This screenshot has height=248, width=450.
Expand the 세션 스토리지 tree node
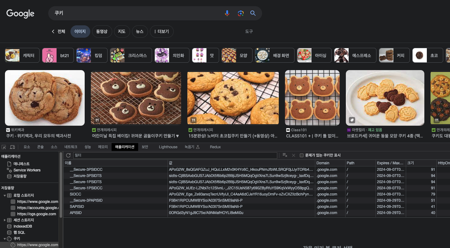(x=5, y=220)
